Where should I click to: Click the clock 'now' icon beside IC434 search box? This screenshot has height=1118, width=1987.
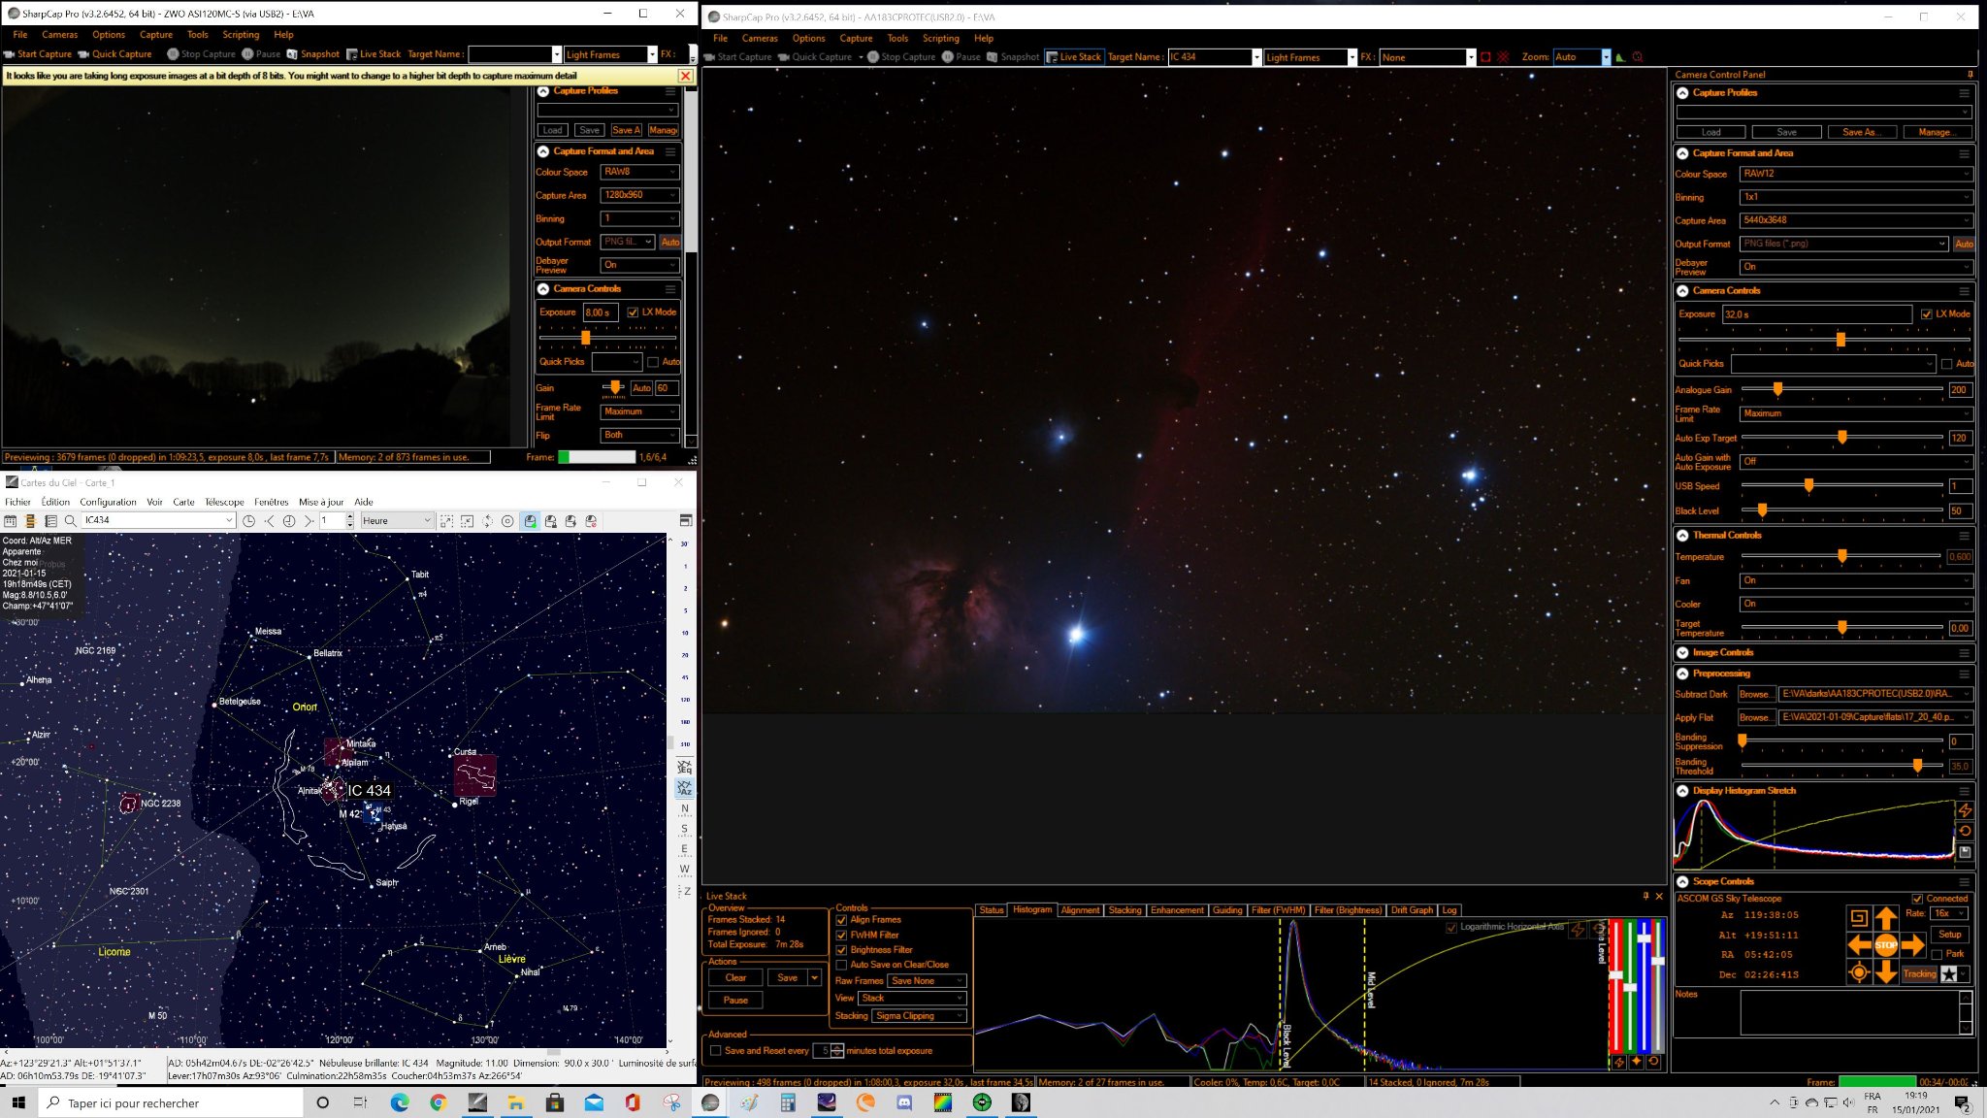click(x=249, y=521)
